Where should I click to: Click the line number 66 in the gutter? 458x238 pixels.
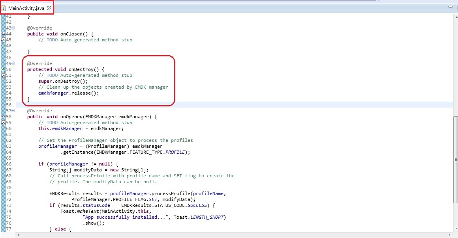(9, 164)
